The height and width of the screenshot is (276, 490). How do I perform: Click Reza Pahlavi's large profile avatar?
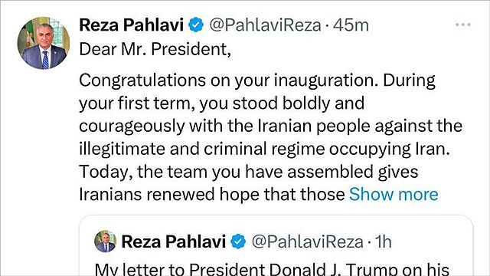point(44,43)
